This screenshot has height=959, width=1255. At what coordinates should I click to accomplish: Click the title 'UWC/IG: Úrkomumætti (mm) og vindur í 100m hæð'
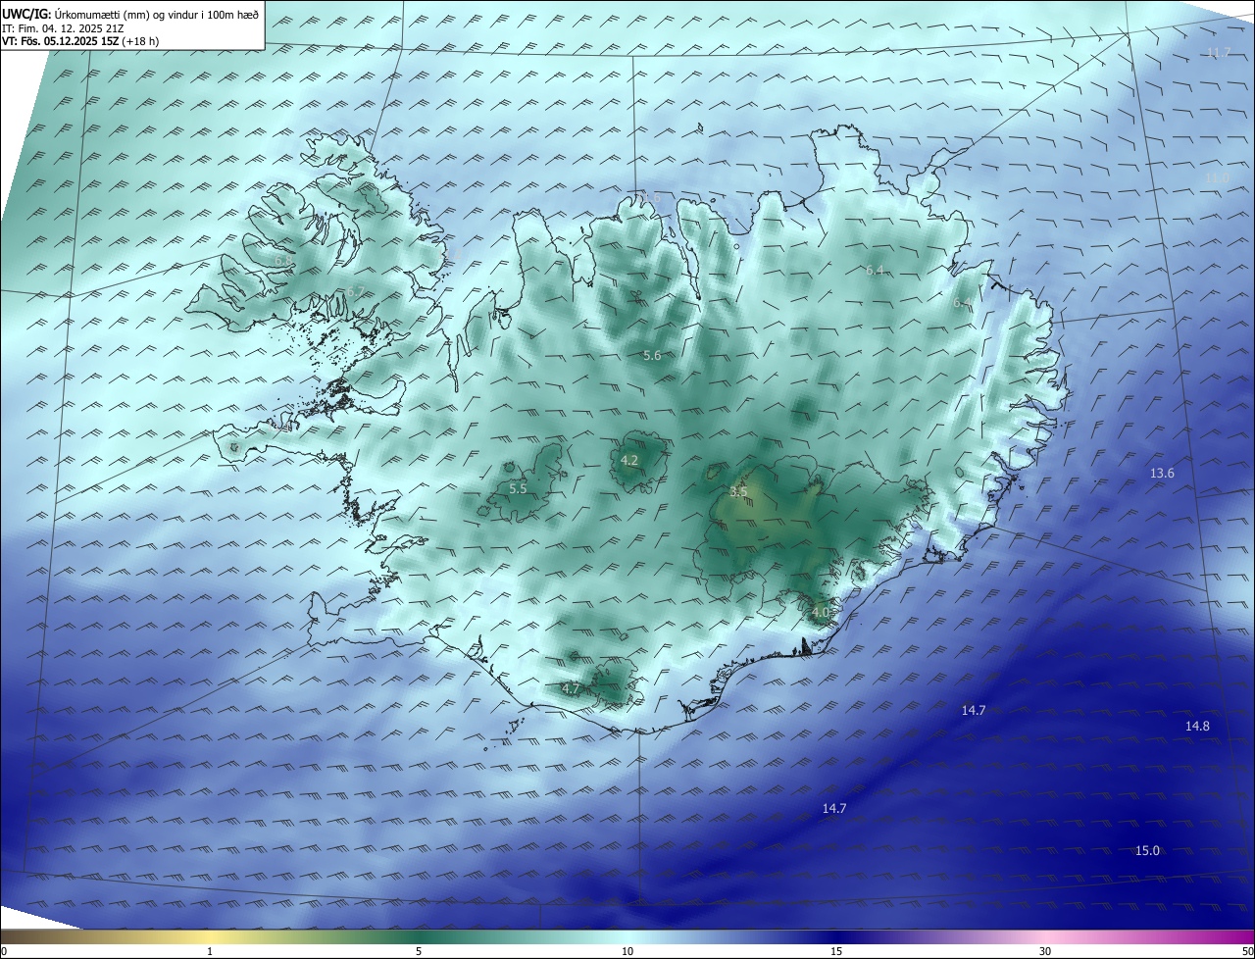click(130, 15)
